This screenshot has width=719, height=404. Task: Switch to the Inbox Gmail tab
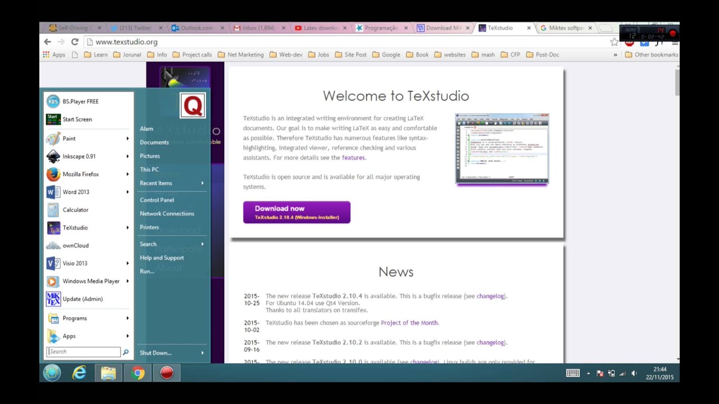(258, 28)
